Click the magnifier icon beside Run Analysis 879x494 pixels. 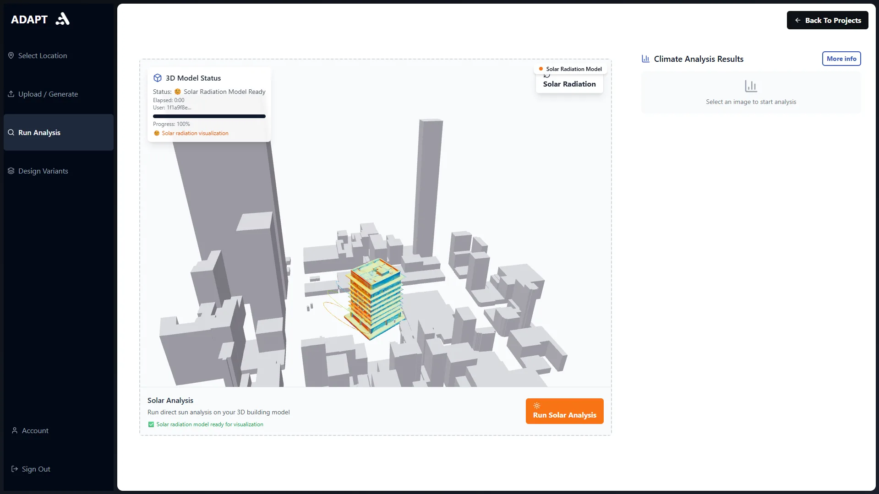click(x=11, y=132)
